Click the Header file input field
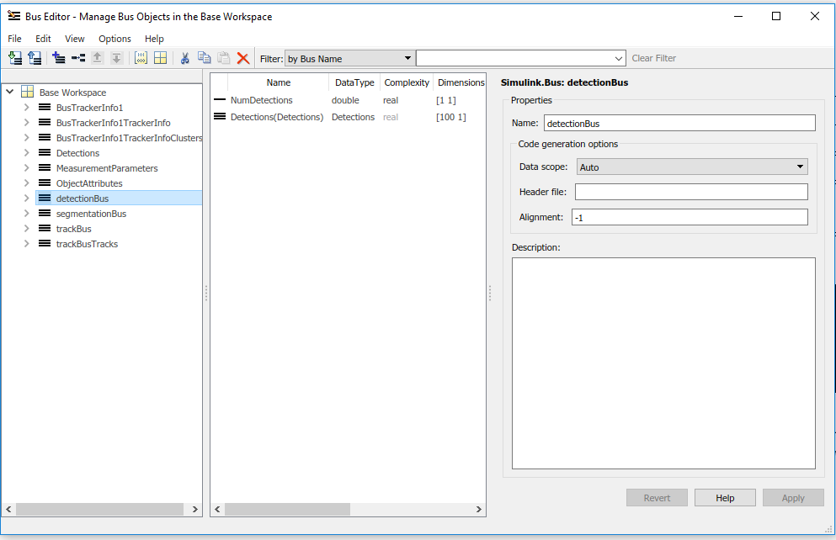836x540 pixels. [691, 192]
